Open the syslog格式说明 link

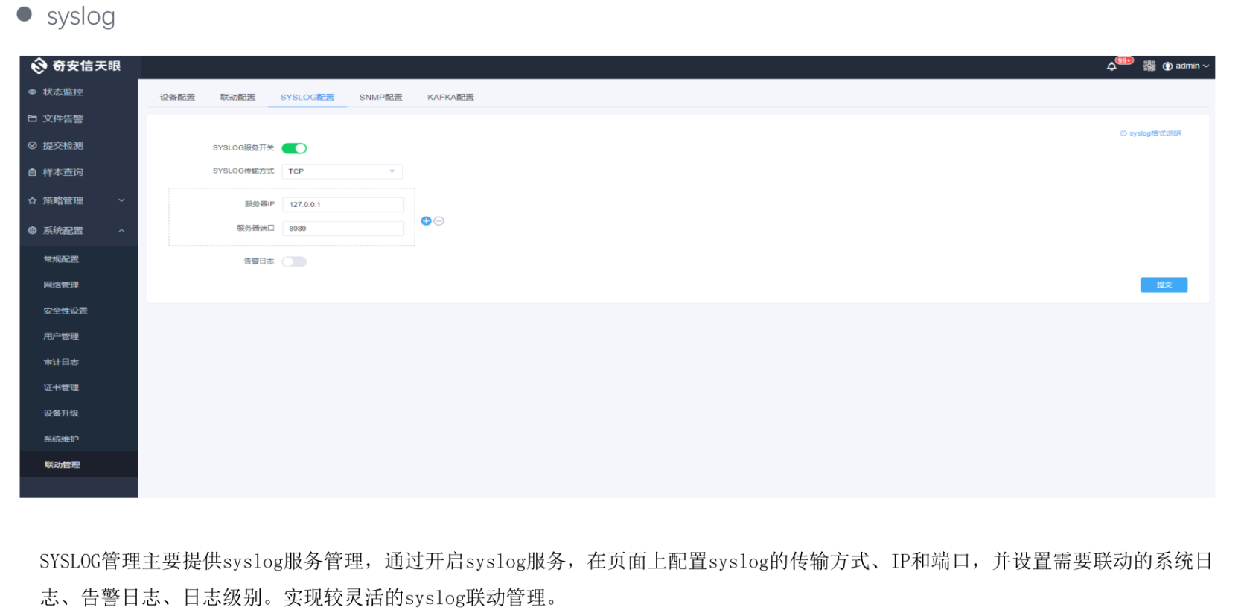1151,134
